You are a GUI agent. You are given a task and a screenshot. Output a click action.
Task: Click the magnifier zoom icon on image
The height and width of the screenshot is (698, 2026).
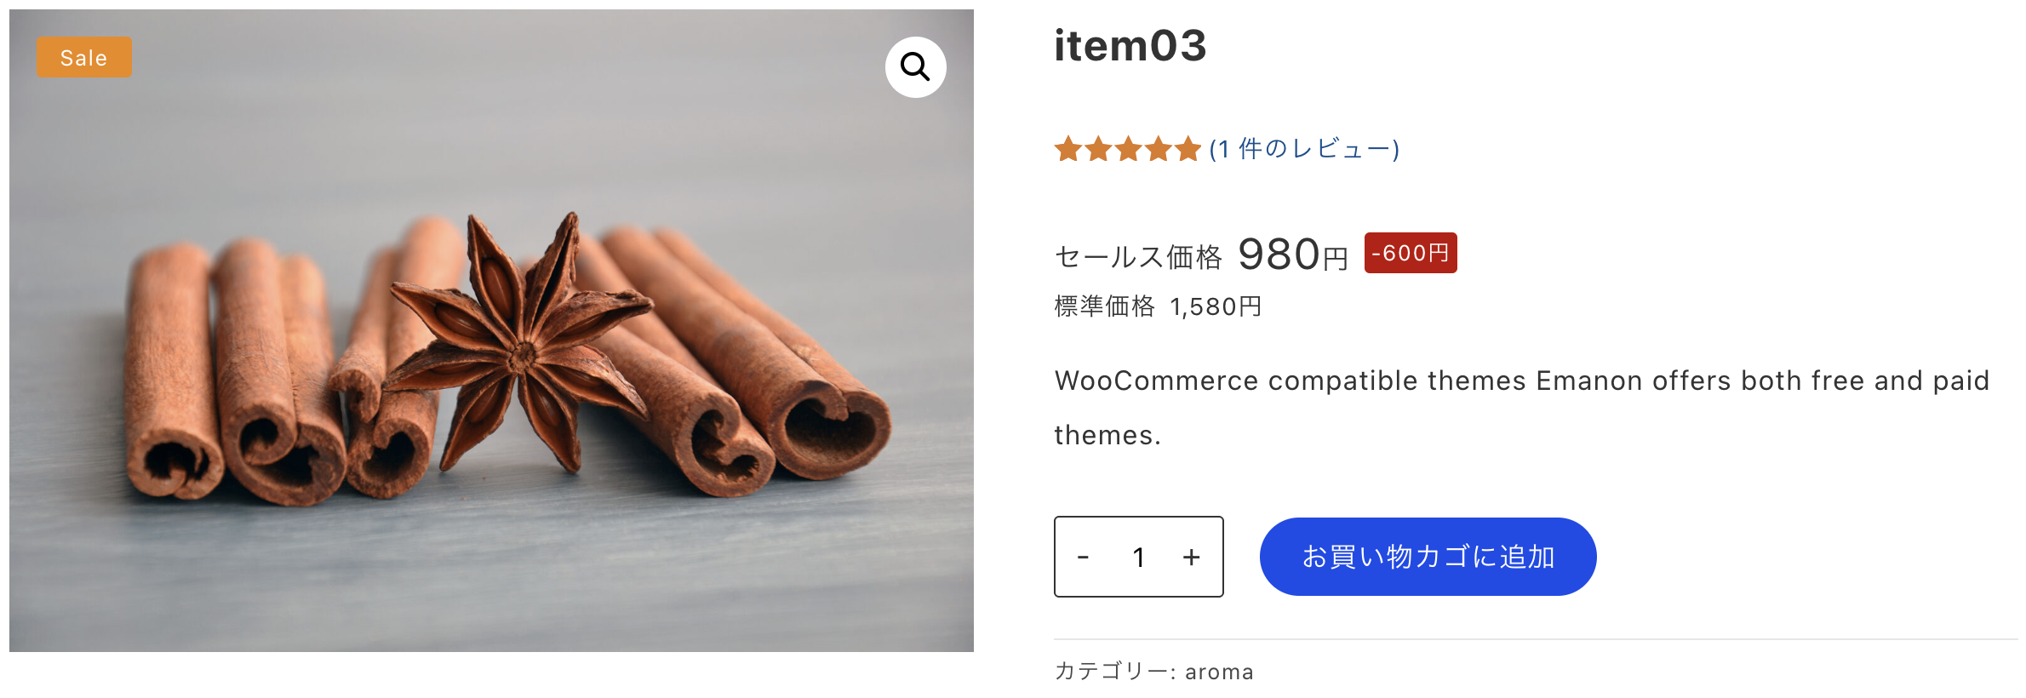(915, 66)
